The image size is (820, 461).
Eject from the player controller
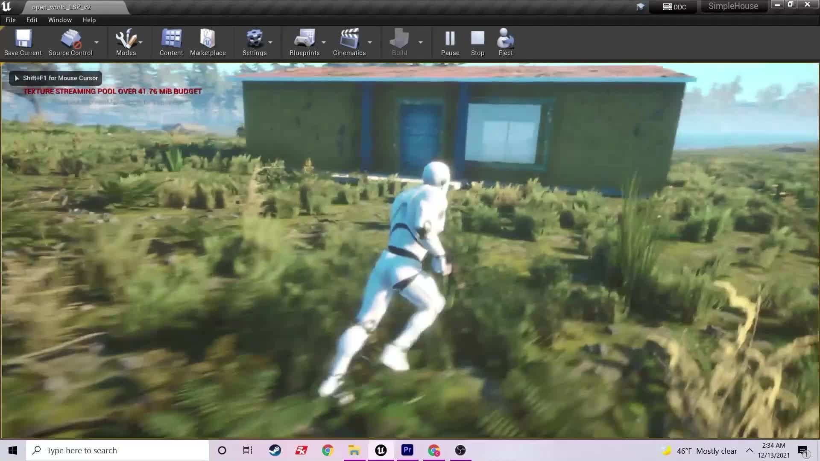[x=505, y=39]
